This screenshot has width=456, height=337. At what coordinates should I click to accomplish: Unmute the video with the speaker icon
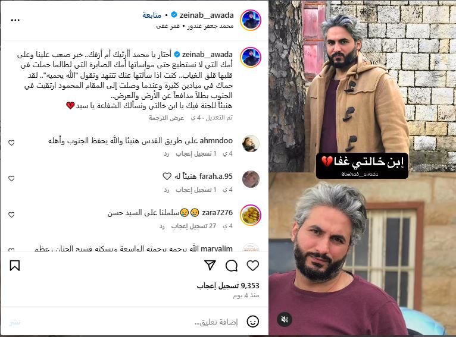pos(285,320)
